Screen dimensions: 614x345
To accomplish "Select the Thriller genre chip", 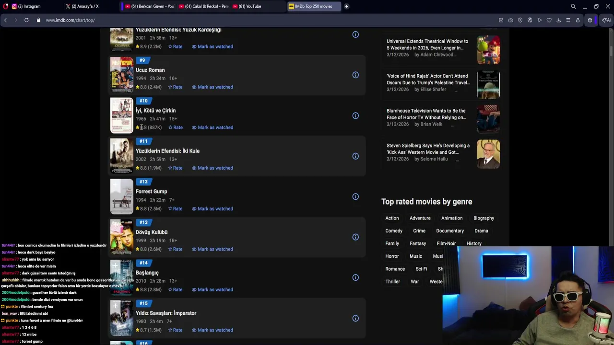I will (392, 282).
